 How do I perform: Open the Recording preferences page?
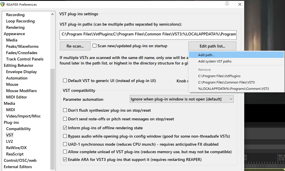tap(15, 15)
